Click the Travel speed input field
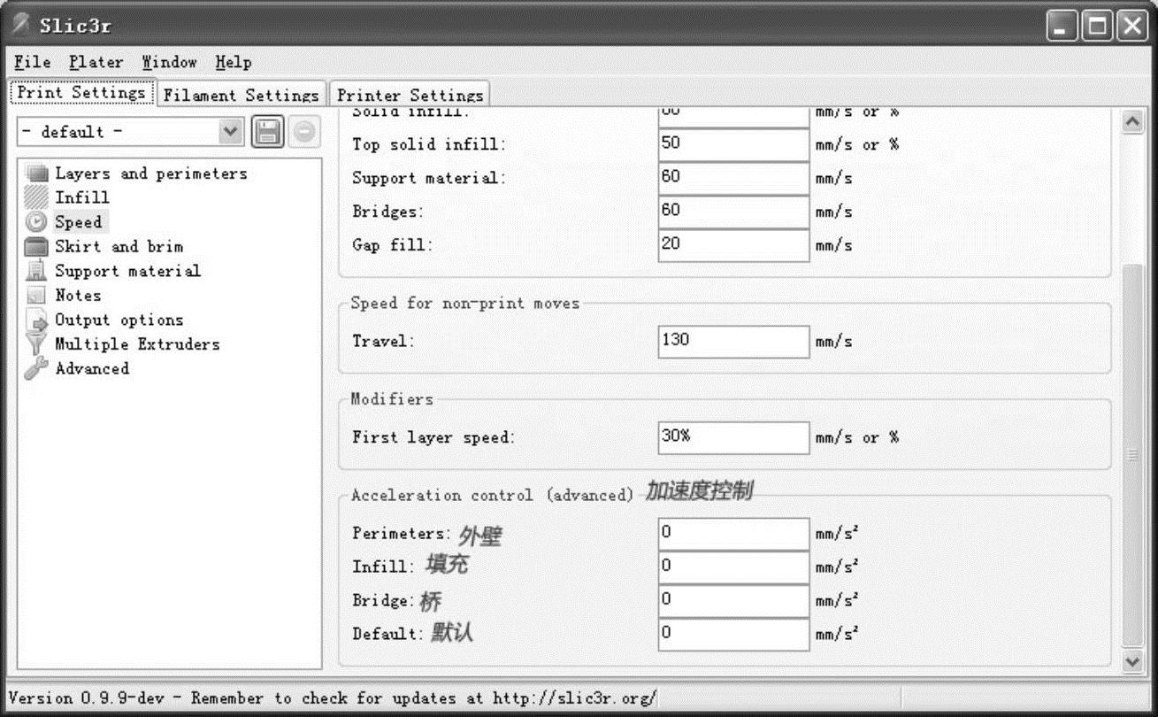This screenshot has height=717, width=1158. click(x=732, y=342)
